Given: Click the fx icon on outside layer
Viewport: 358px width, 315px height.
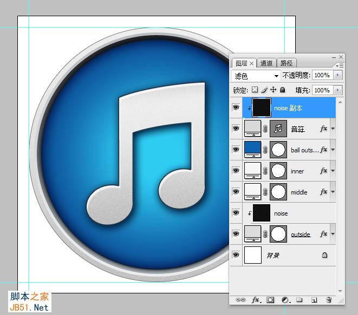Looking at the screenshot, I should click(323, 234).
